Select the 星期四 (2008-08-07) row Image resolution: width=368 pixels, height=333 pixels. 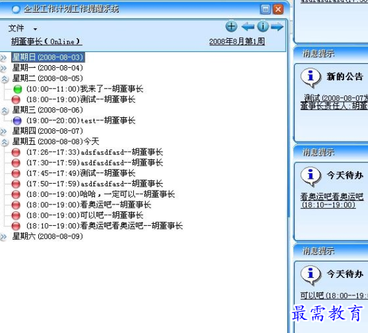click(x=48, y=131)
